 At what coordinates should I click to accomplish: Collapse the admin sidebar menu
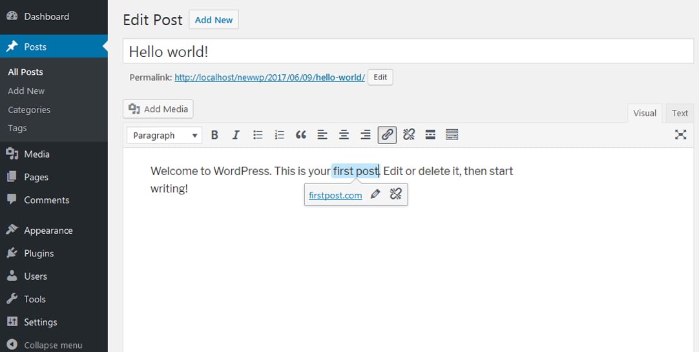click(54, 345)
